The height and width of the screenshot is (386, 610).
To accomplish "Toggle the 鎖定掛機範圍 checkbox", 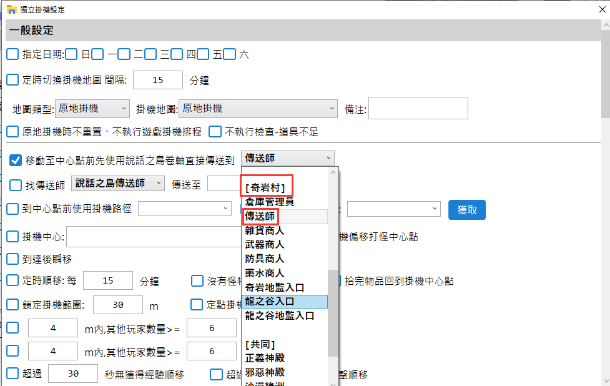I will 12,305.
